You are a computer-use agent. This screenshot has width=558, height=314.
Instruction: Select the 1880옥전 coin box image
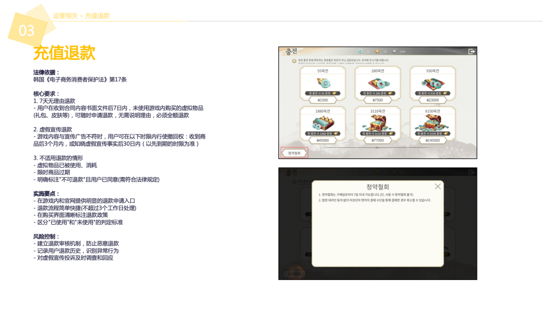coord(323,123)
